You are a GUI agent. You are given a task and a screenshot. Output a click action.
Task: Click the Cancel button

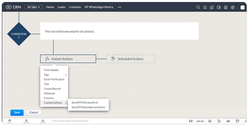point(34,112)
